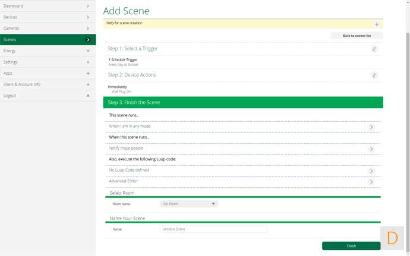This screenshot has width=410, height=256.
Task: Expand the Apps menu plus icon
Action: click(88, 74)
